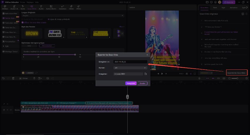This screenshot has width=250, height=135.
Task: Click the delete trash icon above timeline
Action: (x=13, y=78)
